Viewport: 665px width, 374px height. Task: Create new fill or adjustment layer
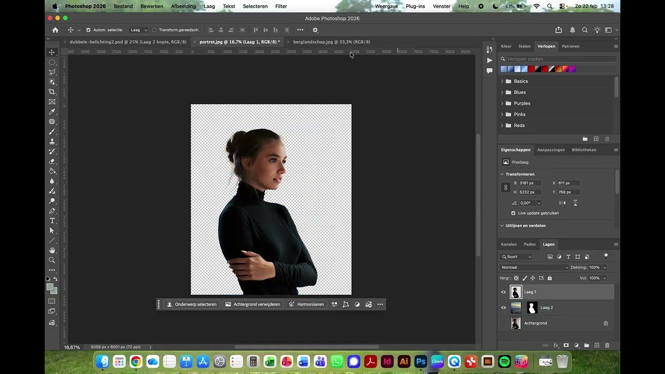click(x=577, y=345)
